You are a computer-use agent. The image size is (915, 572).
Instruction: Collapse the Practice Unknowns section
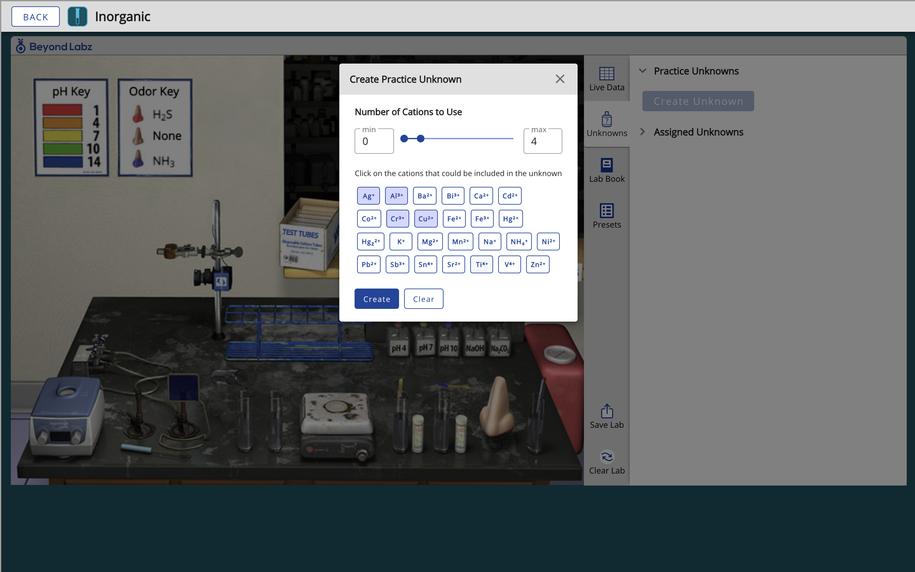tap(642, 71)
